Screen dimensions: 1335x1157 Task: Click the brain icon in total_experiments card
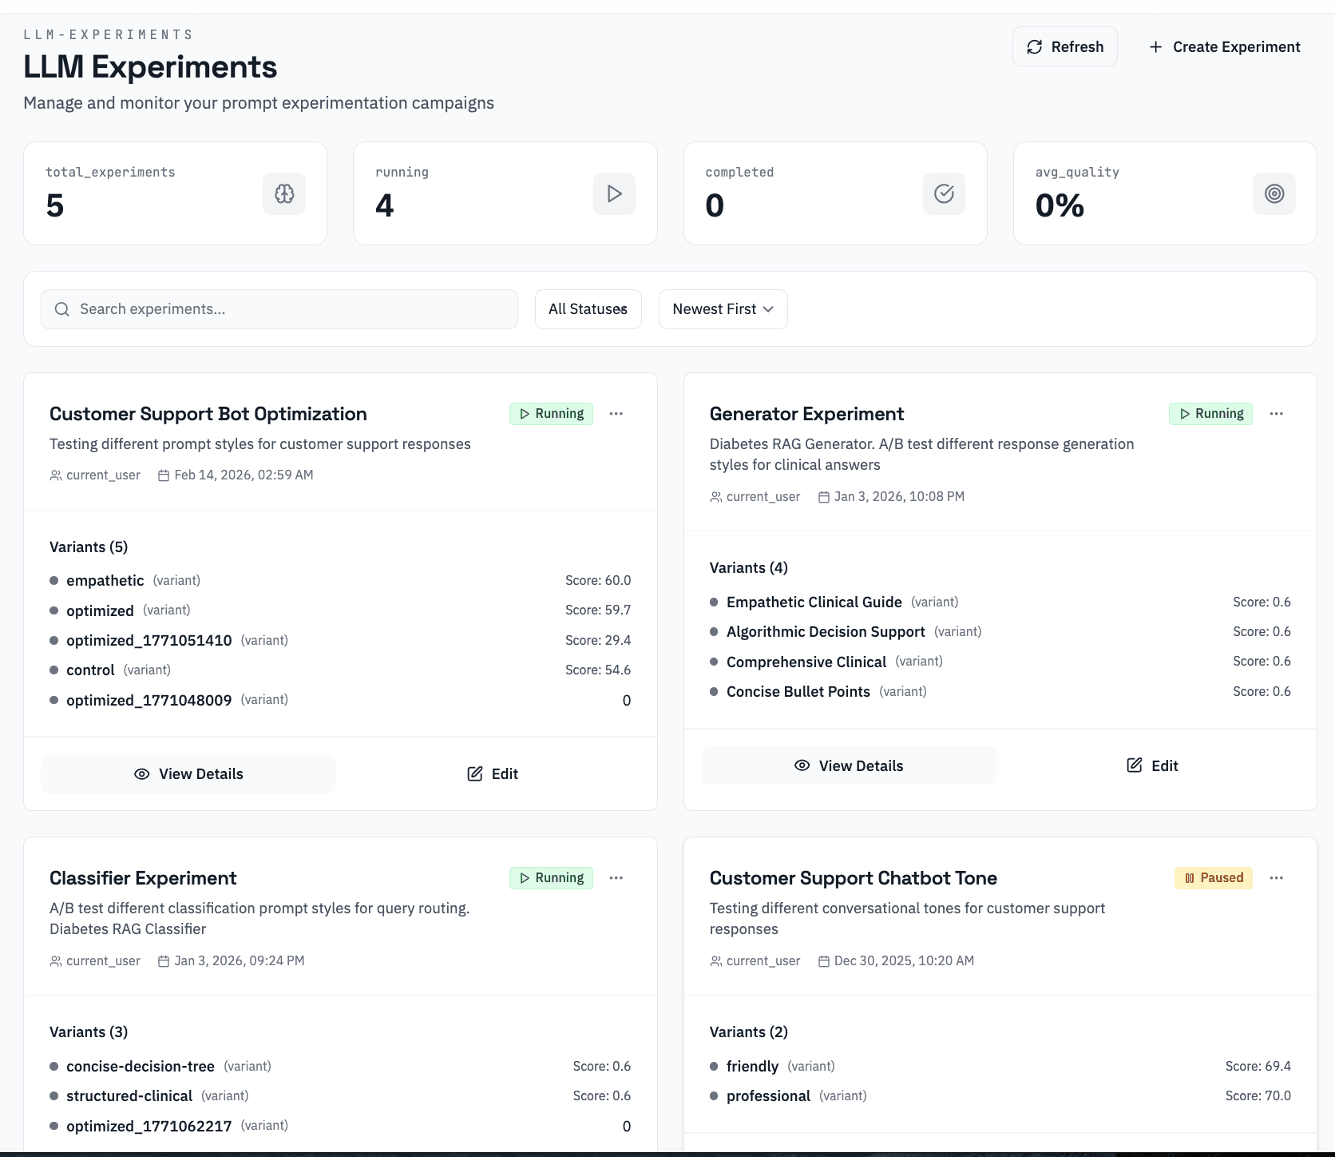(284, 193)
